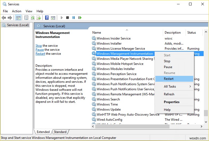This screenshot has width=209, height=141.
Task: Click gear icon of Windows Search
Action: point(94,99)
